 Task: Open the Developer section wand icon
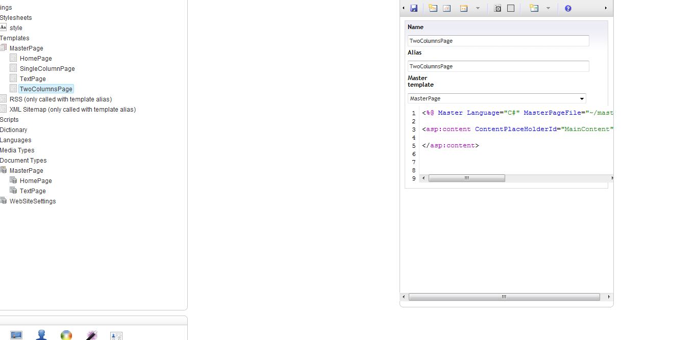[x=91, y=335]
